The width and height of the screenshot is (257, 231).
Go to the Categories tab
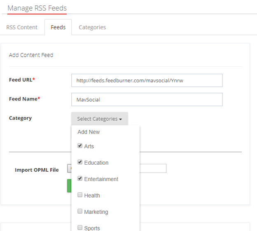[92, 27]
